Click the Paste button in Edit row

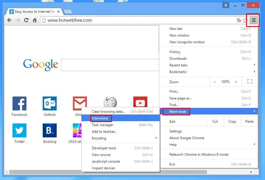[x=249, y=121]
